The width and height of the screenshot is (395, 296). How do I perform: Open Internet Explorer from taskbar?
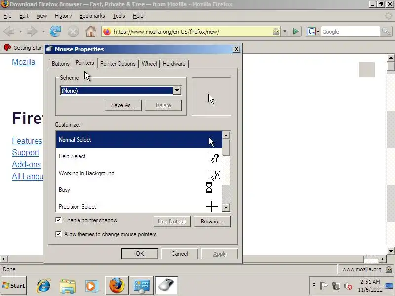click(43, 286)
